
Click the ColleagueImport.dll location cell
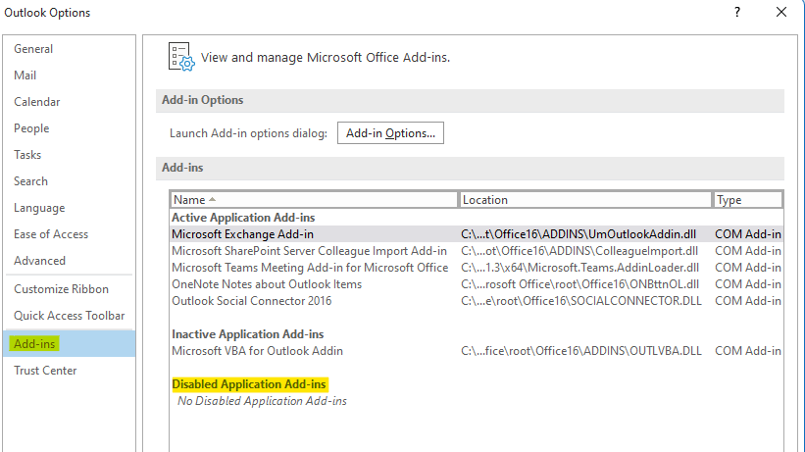[x=579, y=251]
